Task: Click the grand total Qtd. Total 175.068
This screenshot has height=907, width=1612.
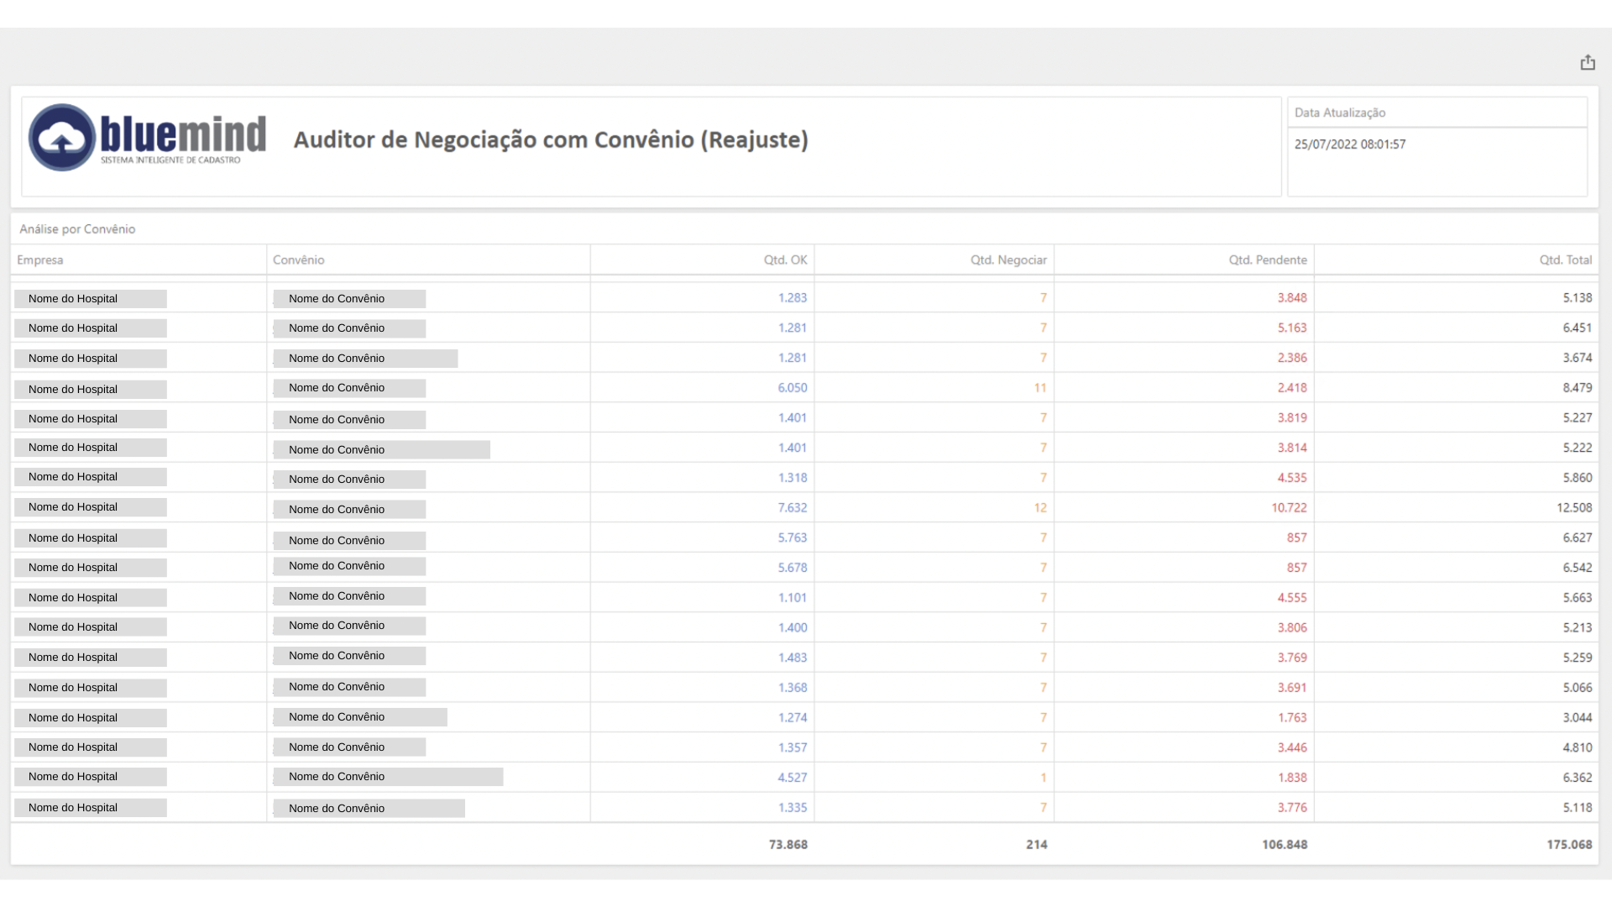Action: pyautogui.click(x=1569, y=845)
